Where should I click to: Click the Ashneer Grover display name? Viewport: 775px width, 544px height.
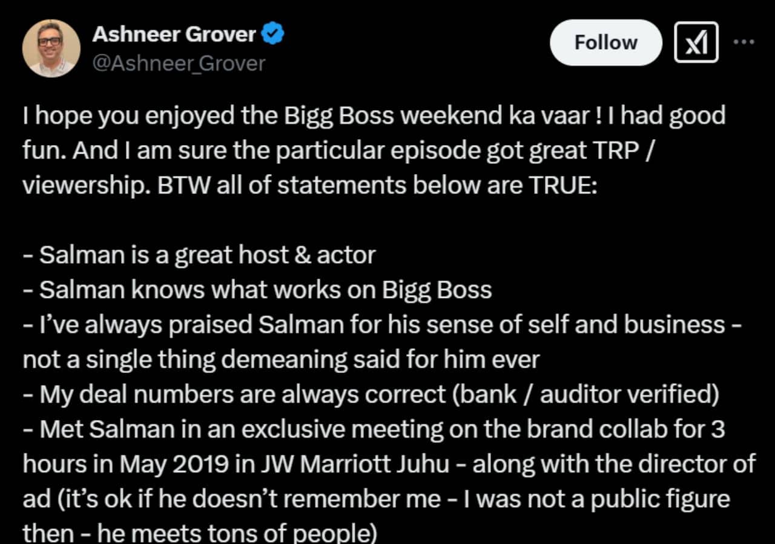[x=174, y=34]
